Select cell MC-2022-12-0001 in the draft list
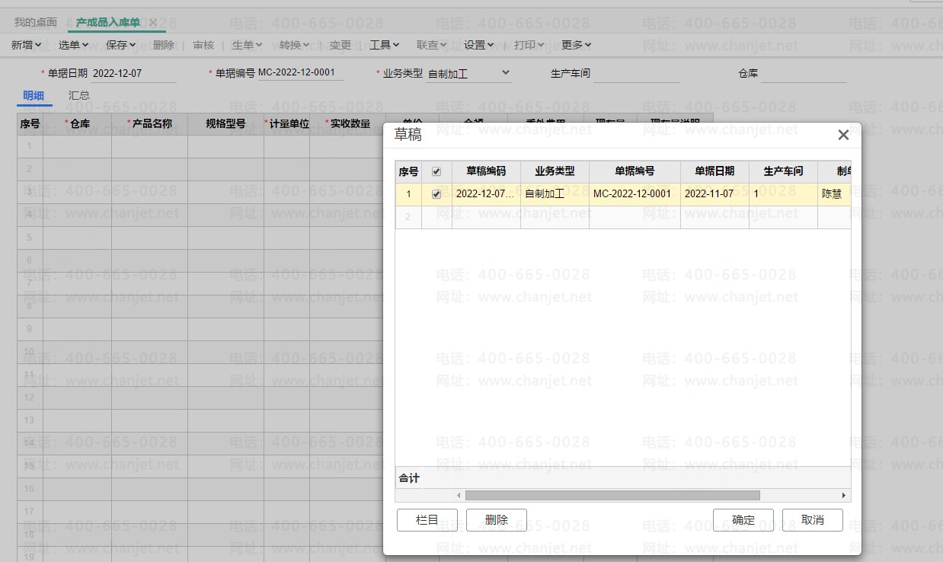 pos(635,194)
